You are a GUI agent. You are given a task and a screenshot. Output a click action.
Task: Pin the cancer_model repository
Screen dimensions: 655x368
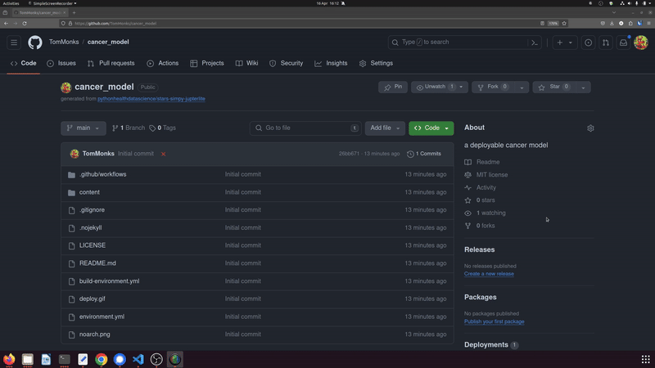click(x=393, y=87)
